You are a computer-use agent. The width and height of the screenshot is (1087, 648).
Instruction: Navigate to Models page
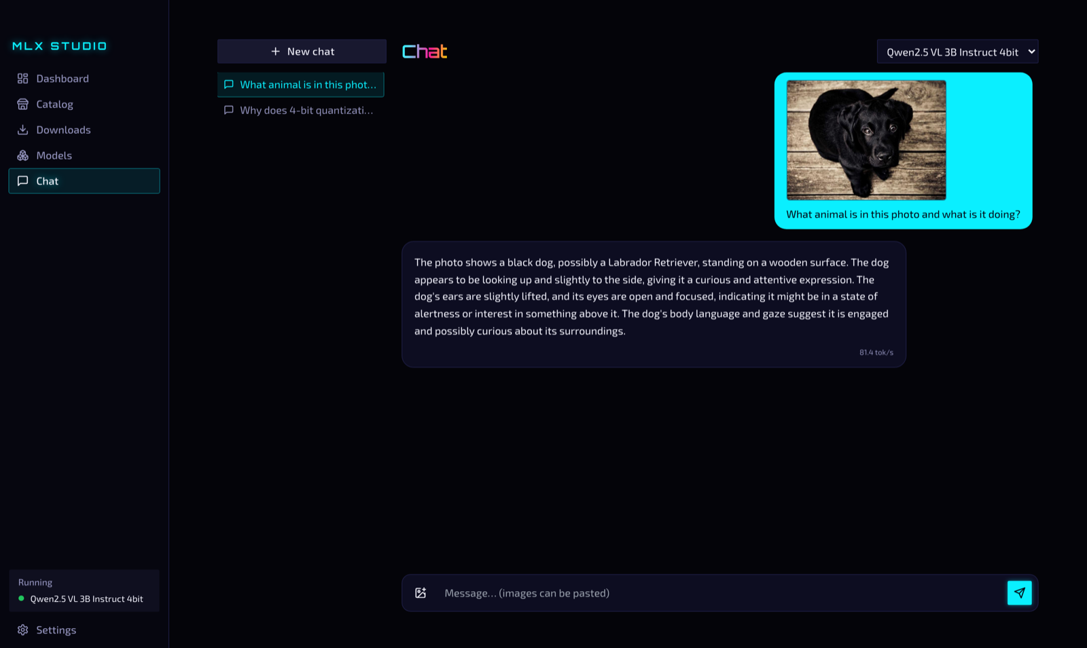[x=84, y=155]
